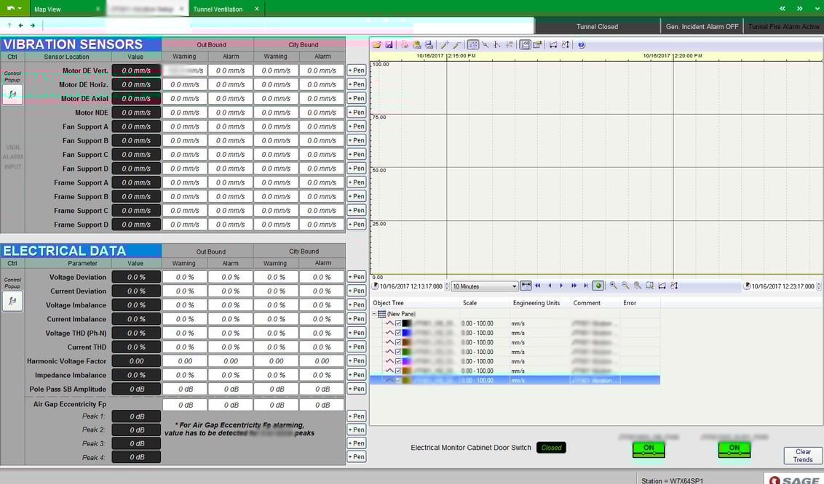The image size is (824, 484).
Task: Select the magnifier cursor tool on trend toolbar
Action: pos(485,44)
